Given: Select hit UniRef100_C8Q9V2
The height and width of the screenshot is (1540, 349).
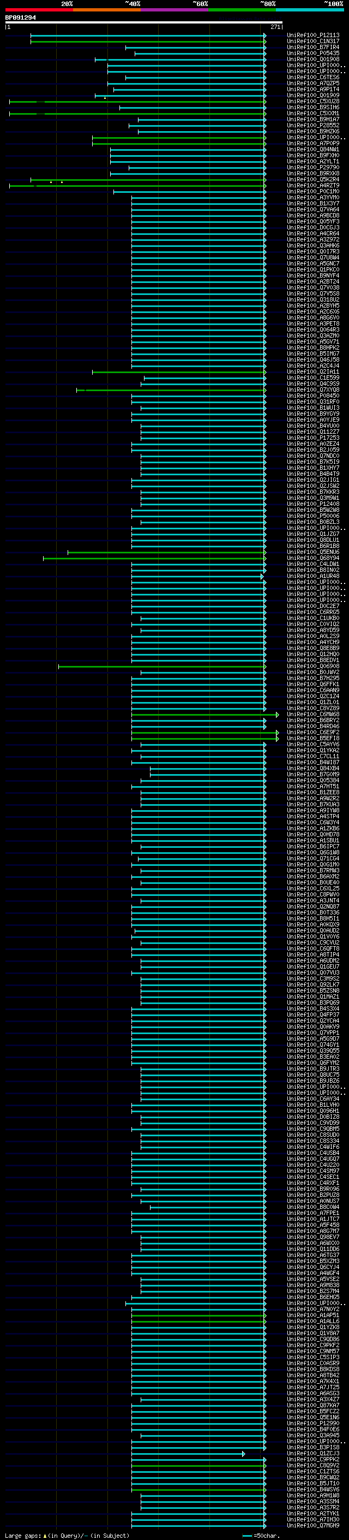Looking at the screenshot, I should point(313,1465).
